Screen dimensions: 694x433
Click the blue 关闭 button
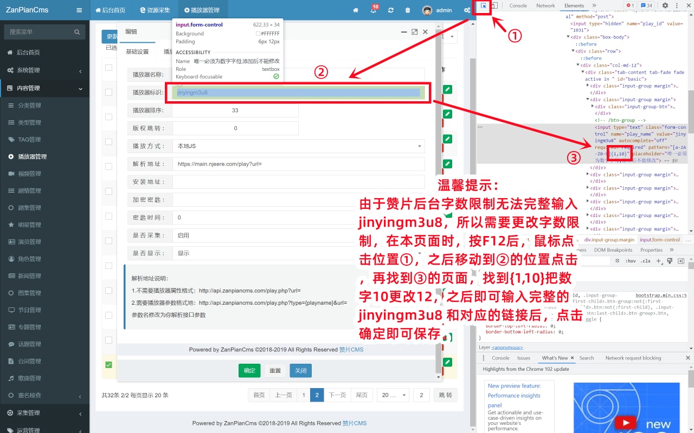point(300,371)
